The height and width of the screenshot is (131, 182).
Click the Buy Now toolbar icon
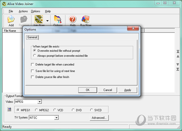pos(86,19)
